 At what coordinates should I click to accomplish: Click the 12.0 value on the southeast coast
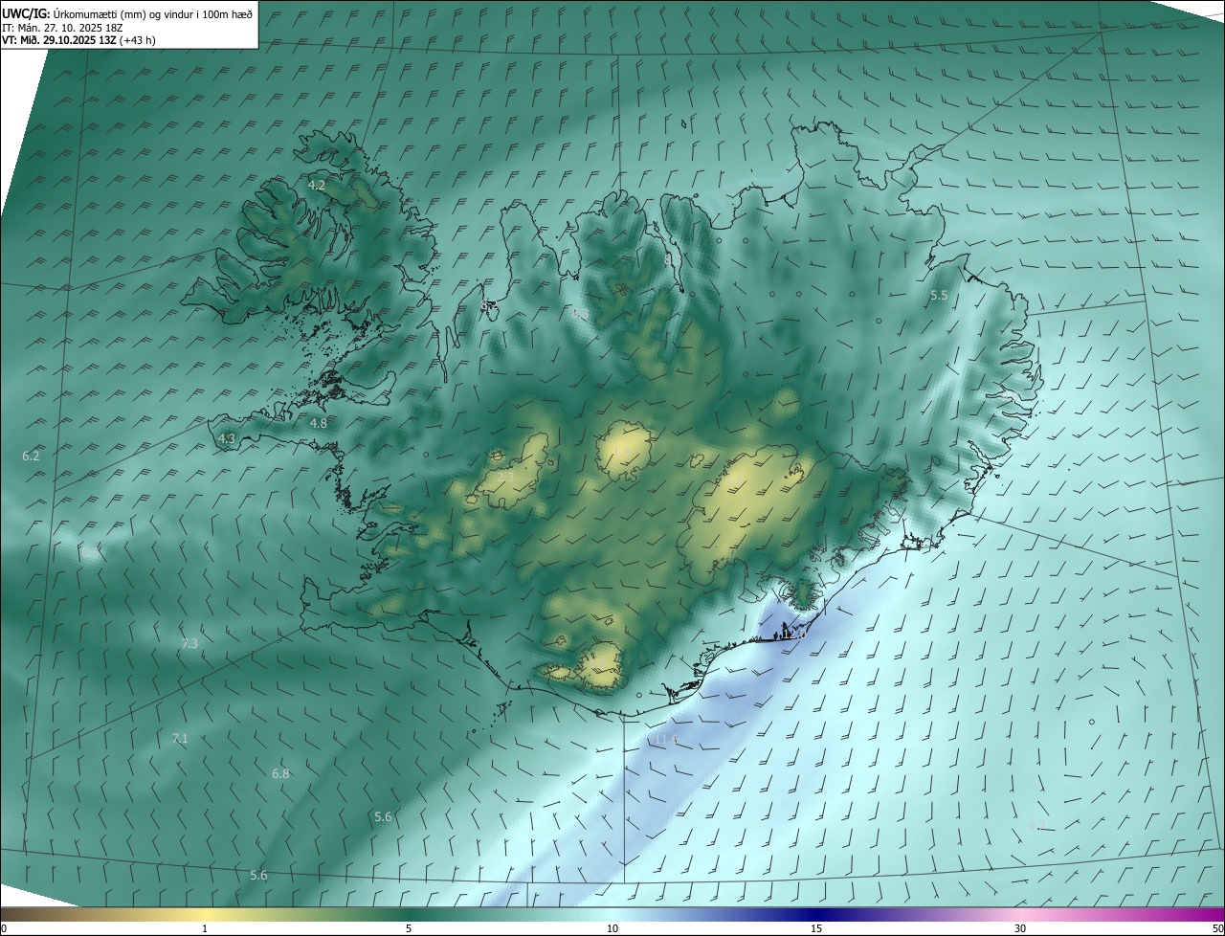click(x=793, y=635)
